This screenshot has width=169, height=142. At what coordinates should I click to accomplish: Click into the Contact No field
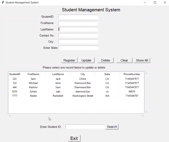(x=78, y=35)
